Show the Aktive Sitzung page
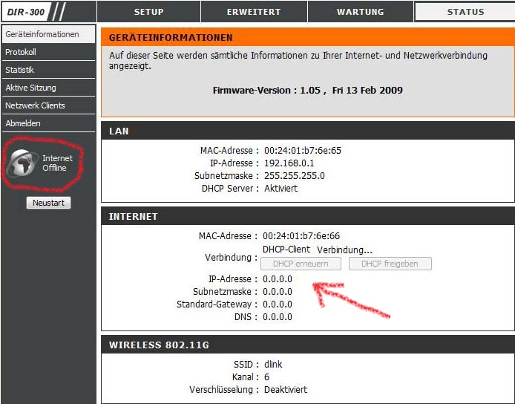The width and height of the screenshot is (515, 404). point(49,88)
